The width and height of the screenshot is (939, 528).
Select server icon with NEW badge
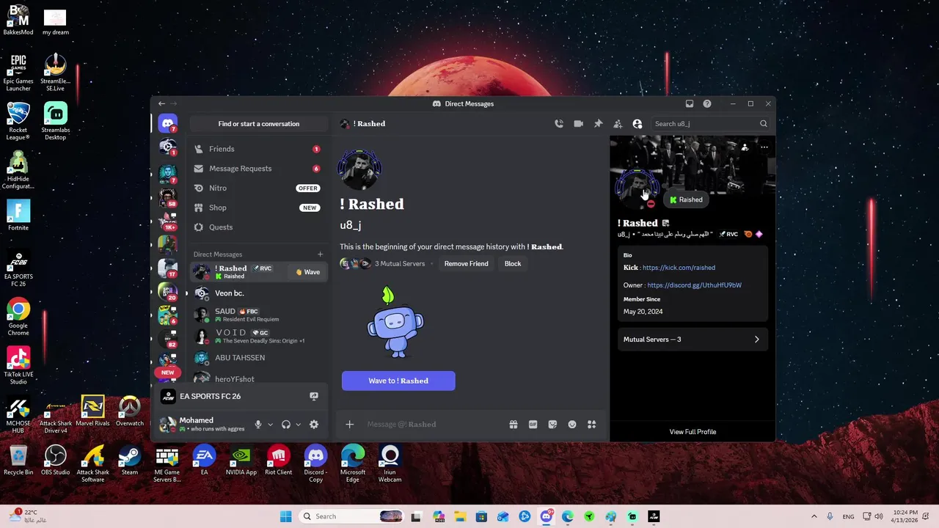tap(167, 362)
